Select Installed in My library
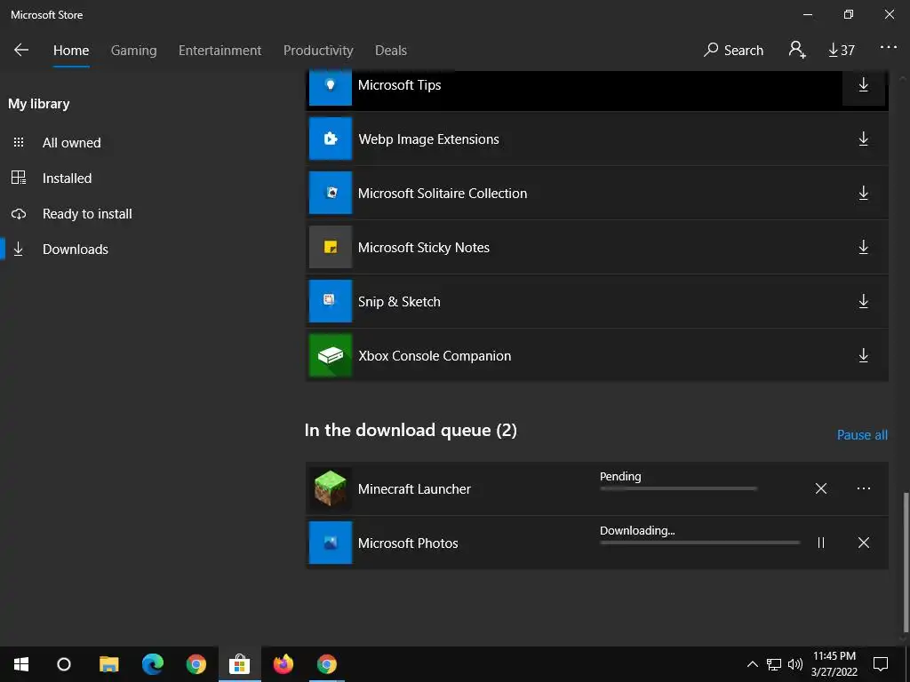Viewport: 910px width, 682px height. 67,178
